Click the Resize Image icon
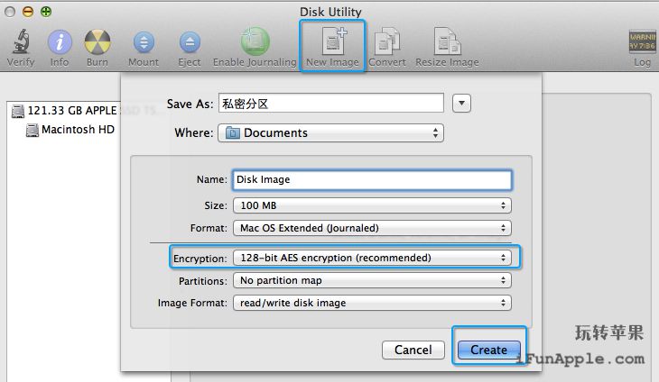 [447, 41]
